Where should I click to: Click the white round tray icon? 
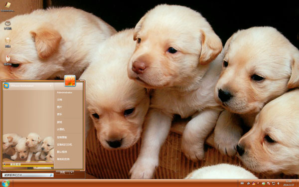(x=249, y=184)
